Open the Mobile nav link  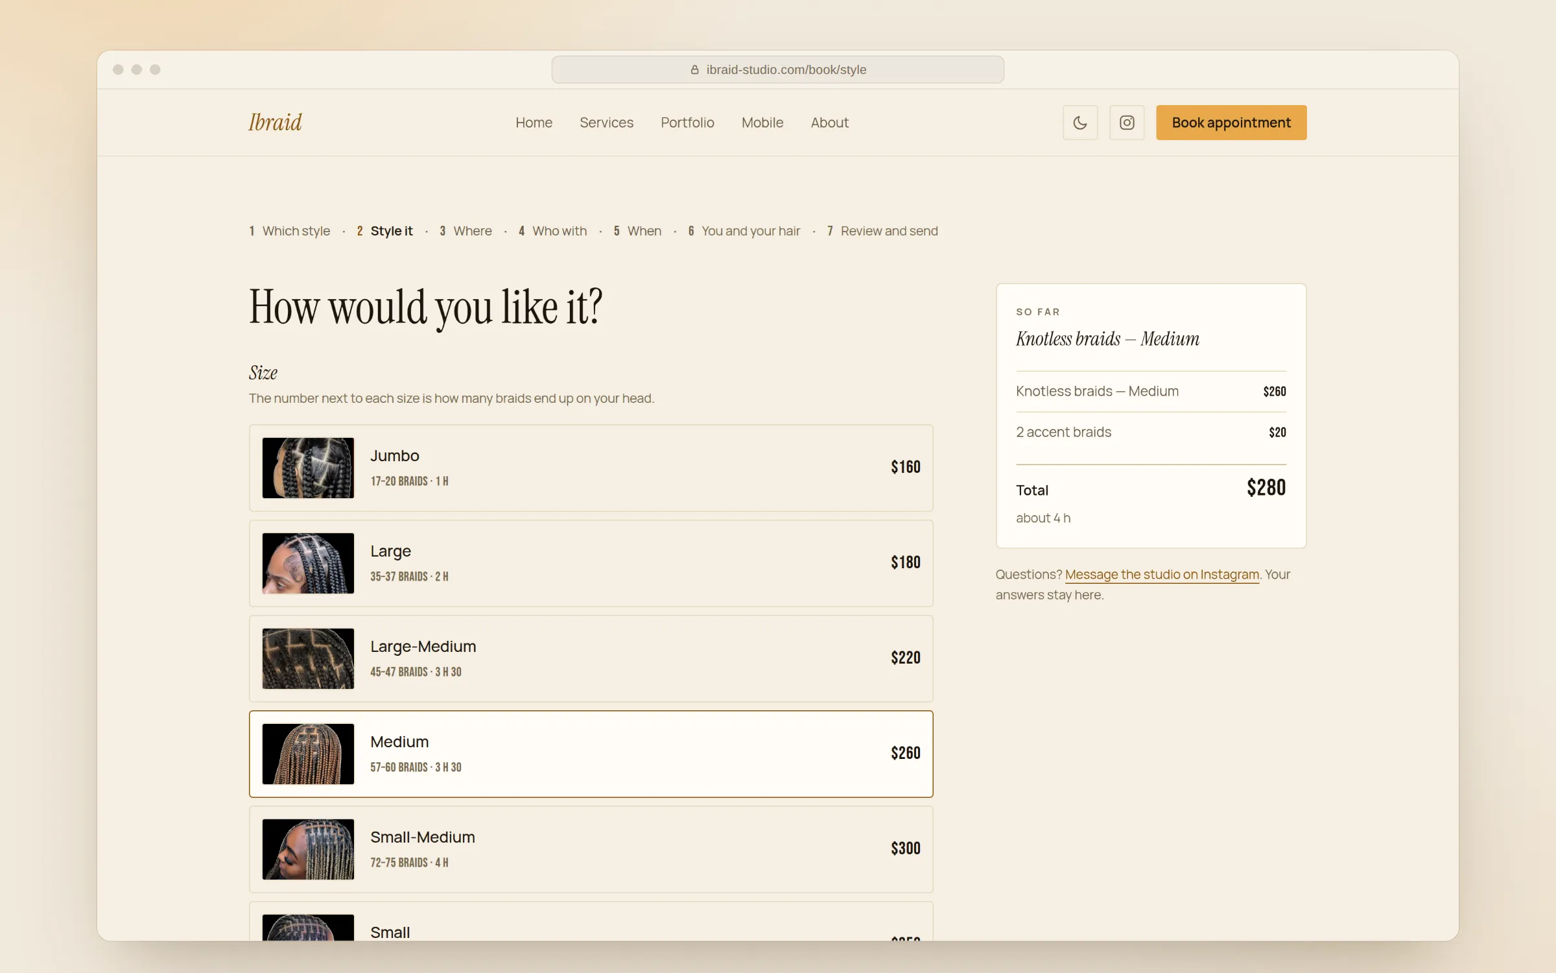[x=762, y=123]
